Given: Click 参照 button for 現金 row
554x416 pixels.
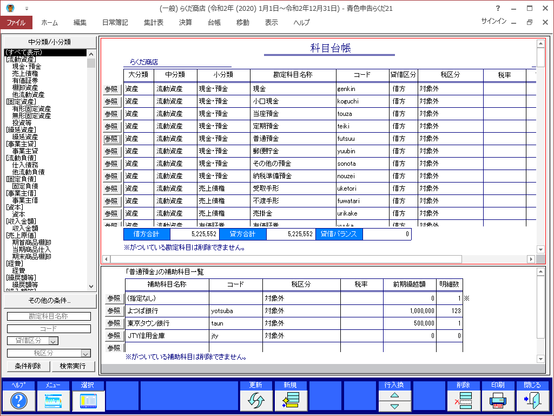Looking at the screenshot, I should point(111,89).
